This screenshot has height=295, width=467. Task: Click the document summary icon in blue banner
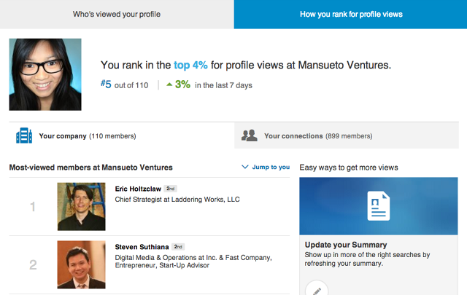click(x=378, y=206)
